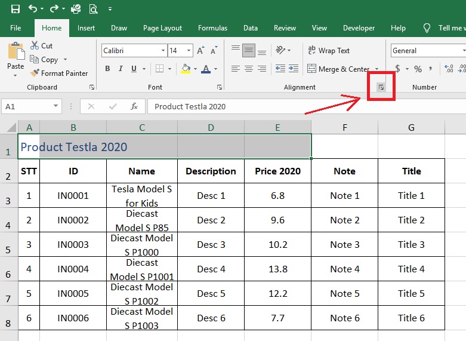Click Format Painter
Image resolution: width=466 pixels, height=341 pixels.
pos(59,73)
